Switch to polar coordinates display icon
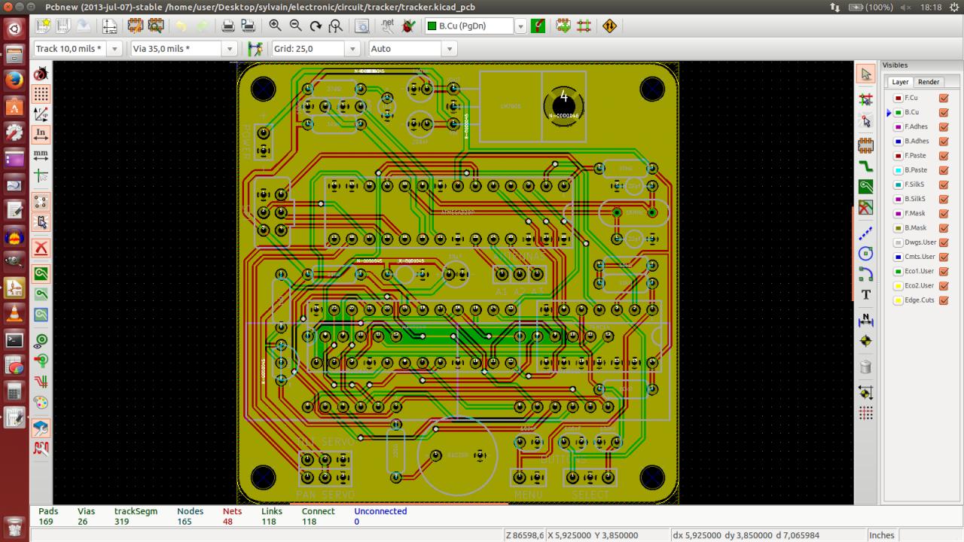 (41, 114)
